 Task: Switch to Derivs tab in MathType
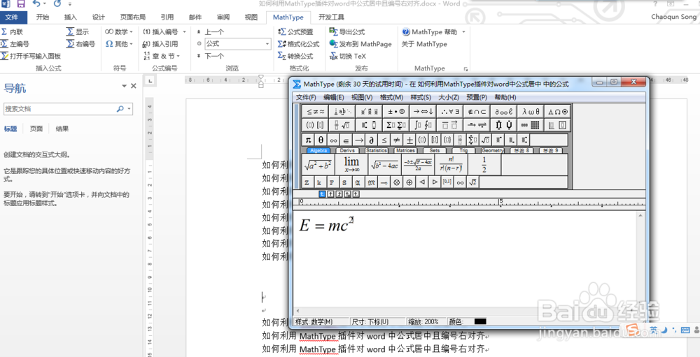tap(347, 151)
